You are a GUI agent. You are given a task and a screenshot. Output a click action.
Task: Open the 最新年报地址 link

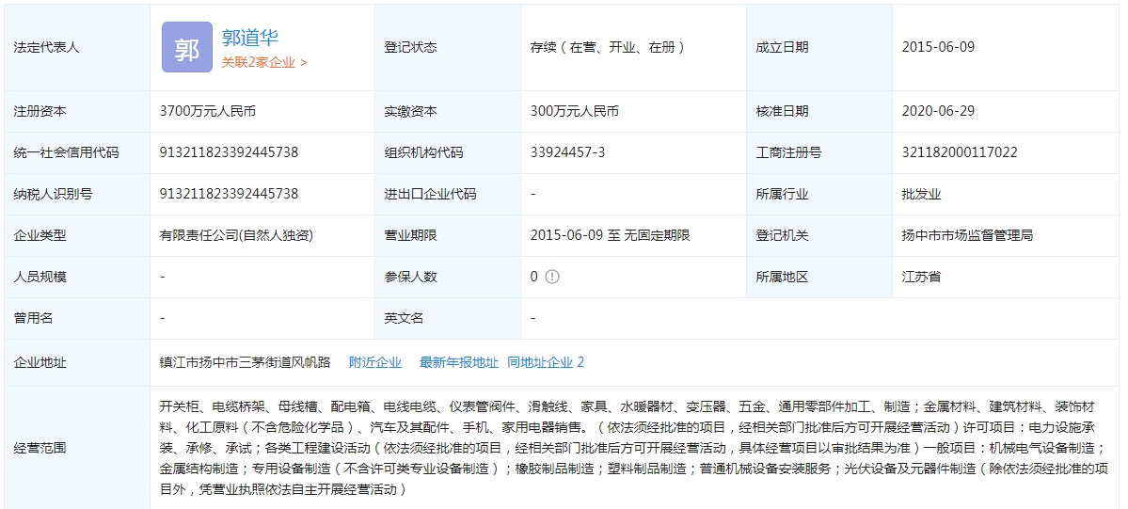458,362
